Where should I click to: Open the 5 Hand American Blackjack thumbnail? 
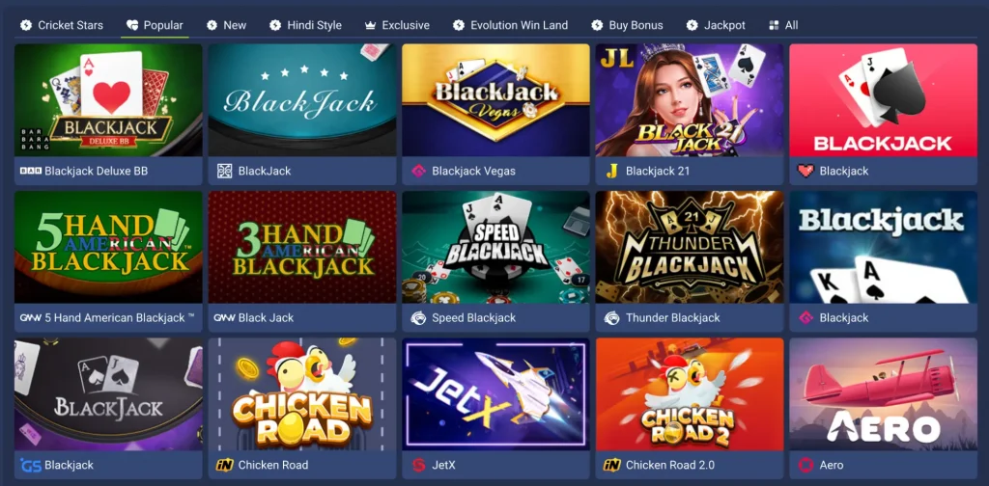108,248
